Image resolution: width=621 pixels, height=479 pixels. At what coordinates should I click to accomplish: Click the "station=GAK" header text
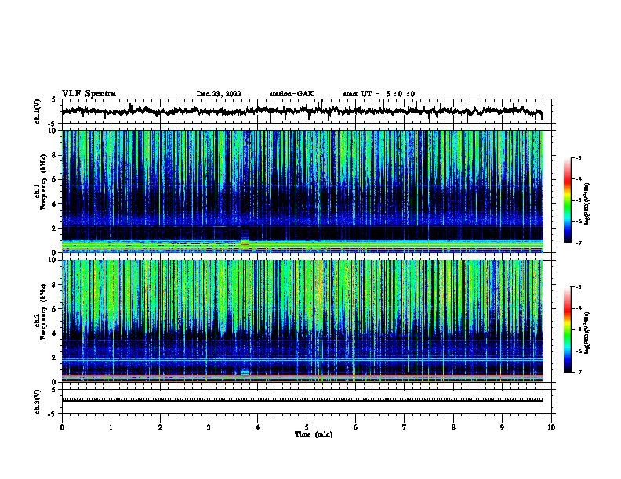292,94
